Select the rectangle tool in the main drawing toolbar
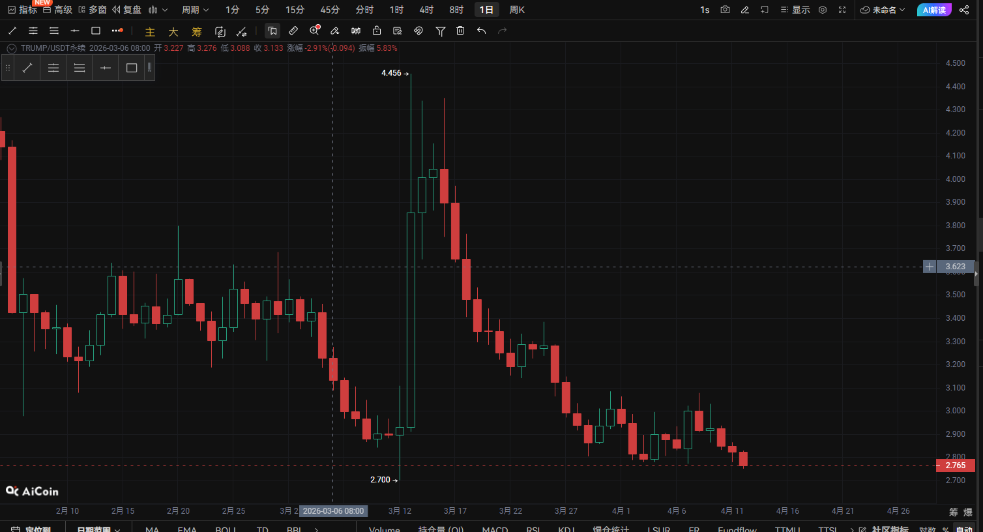 tap(96, 31)
